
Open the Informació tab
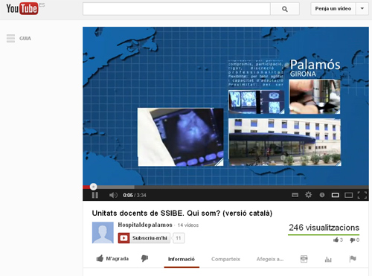(182, 259)
